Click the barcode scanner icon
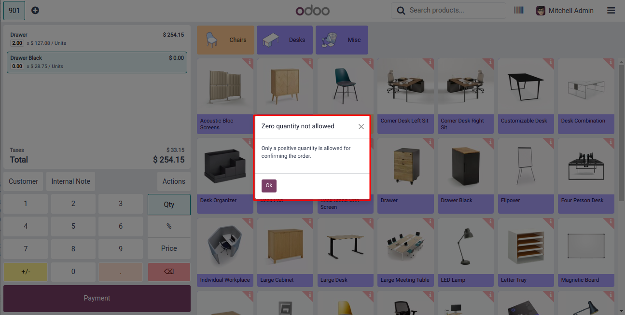The width and height of the screenshot is (625, 315). point(519,10)
